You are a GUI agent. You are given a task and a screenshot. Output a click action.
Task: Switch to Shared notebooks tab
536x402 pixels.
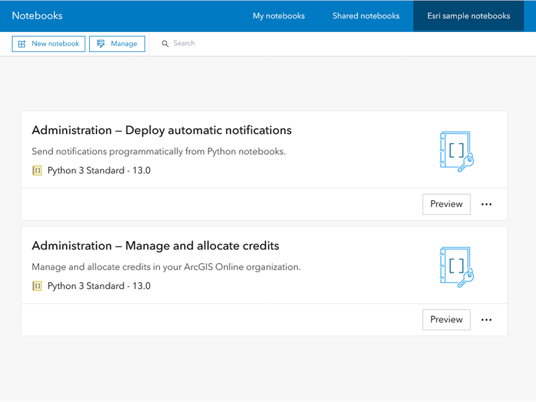pos(366,16)
